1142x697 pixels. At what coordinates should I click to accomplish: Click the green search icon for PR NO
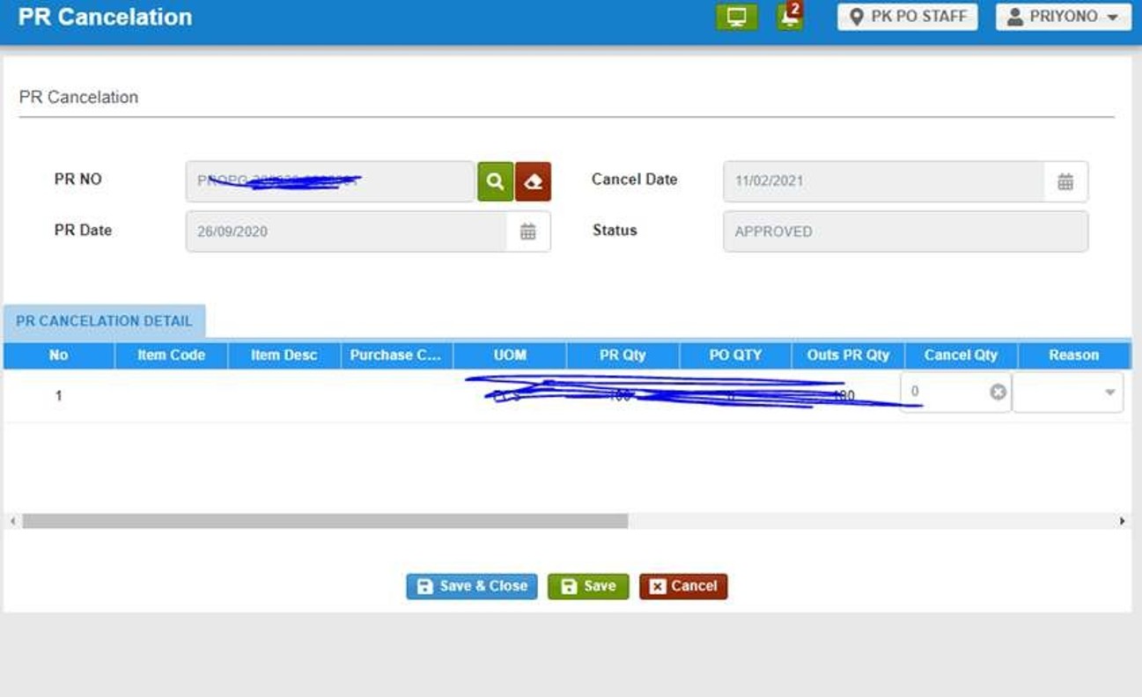[x=495, y=181]
